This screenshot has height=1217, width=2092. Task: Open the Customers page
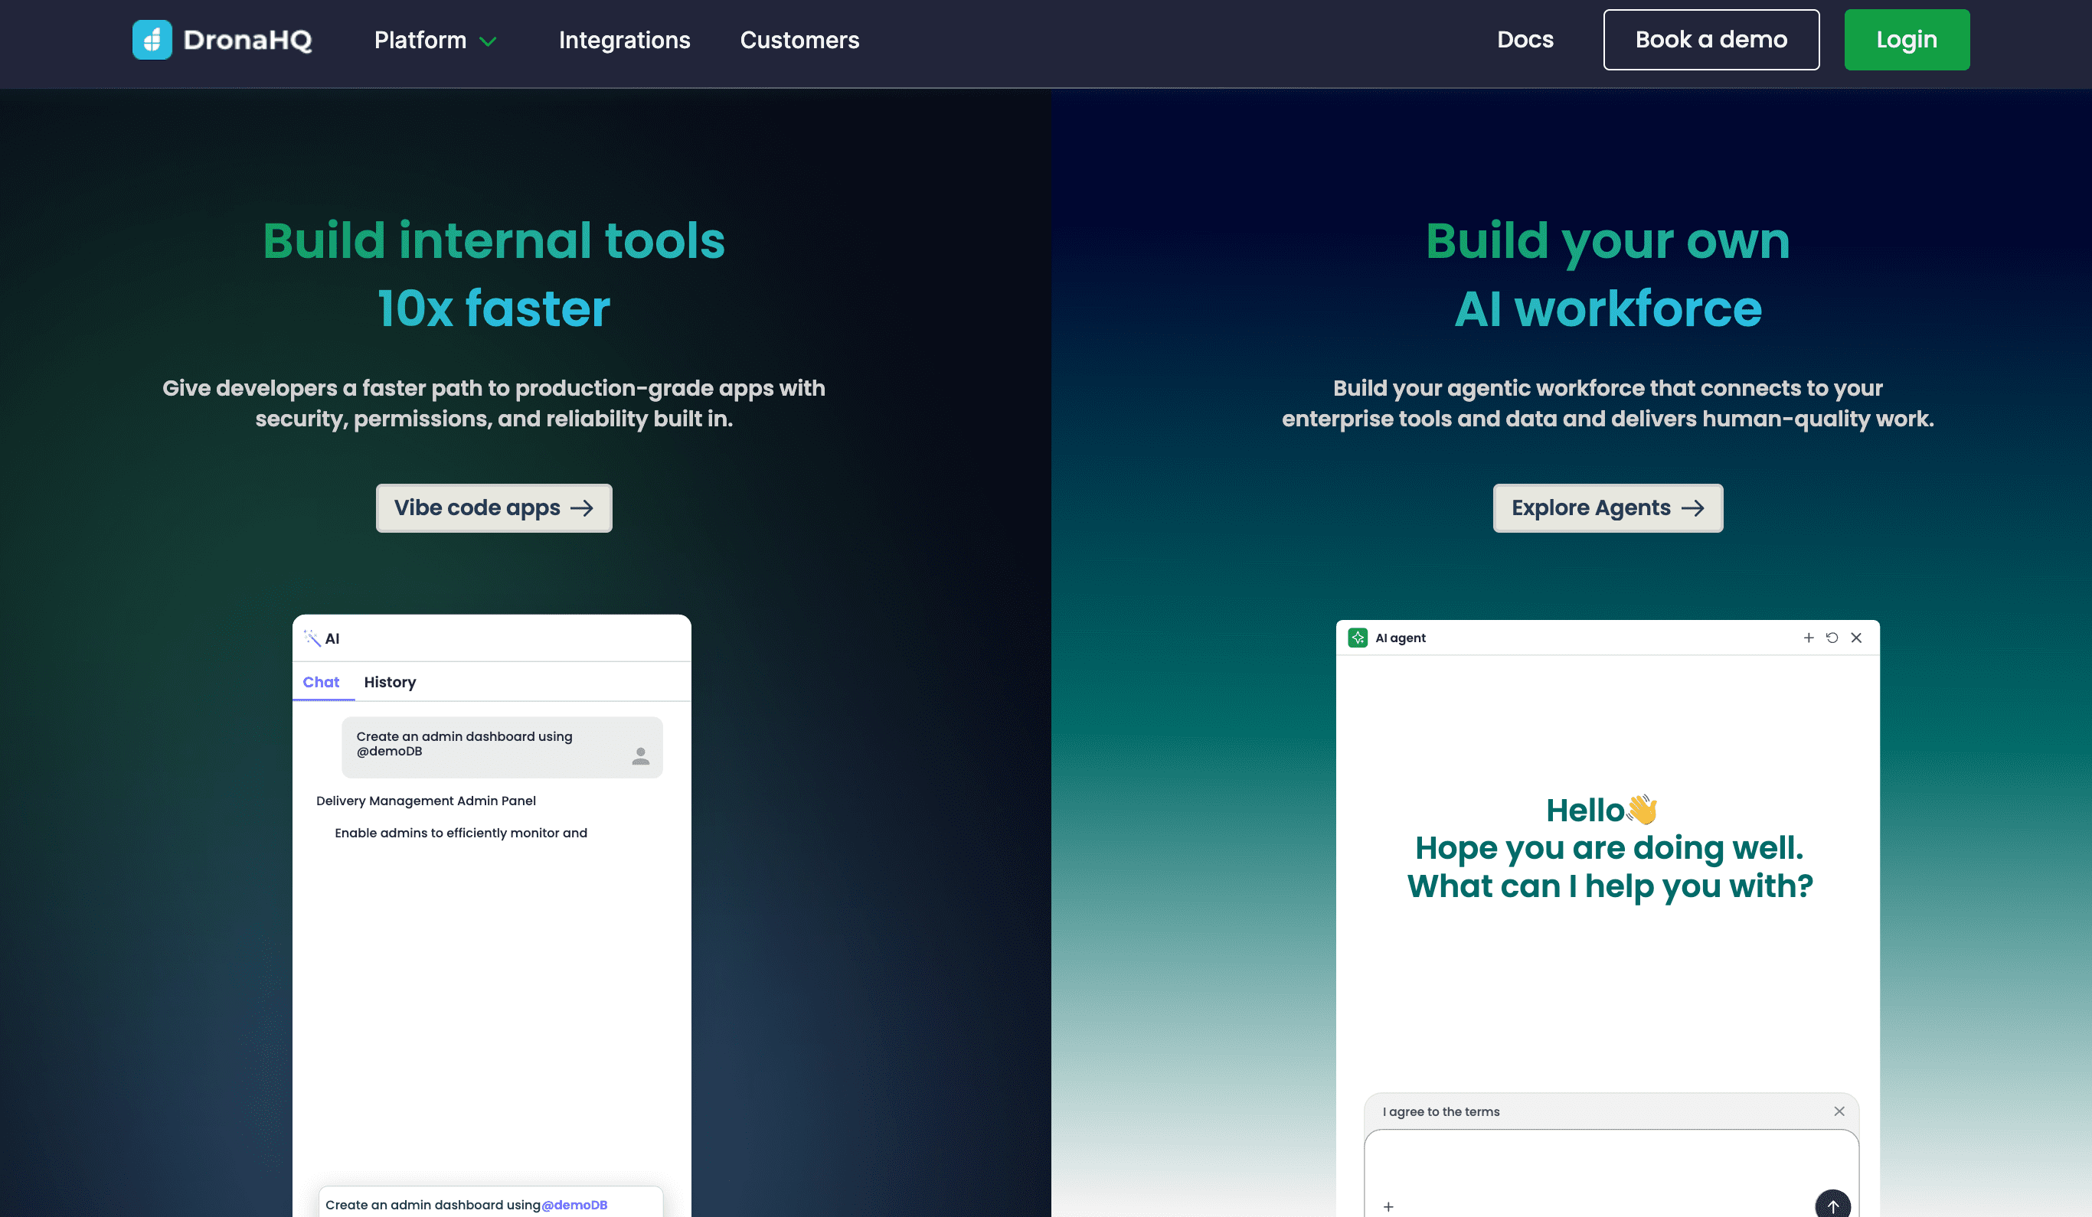click(799, 40)
